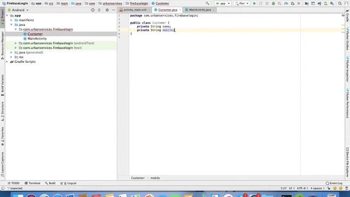Open Flutter Outline side panel

348,38
